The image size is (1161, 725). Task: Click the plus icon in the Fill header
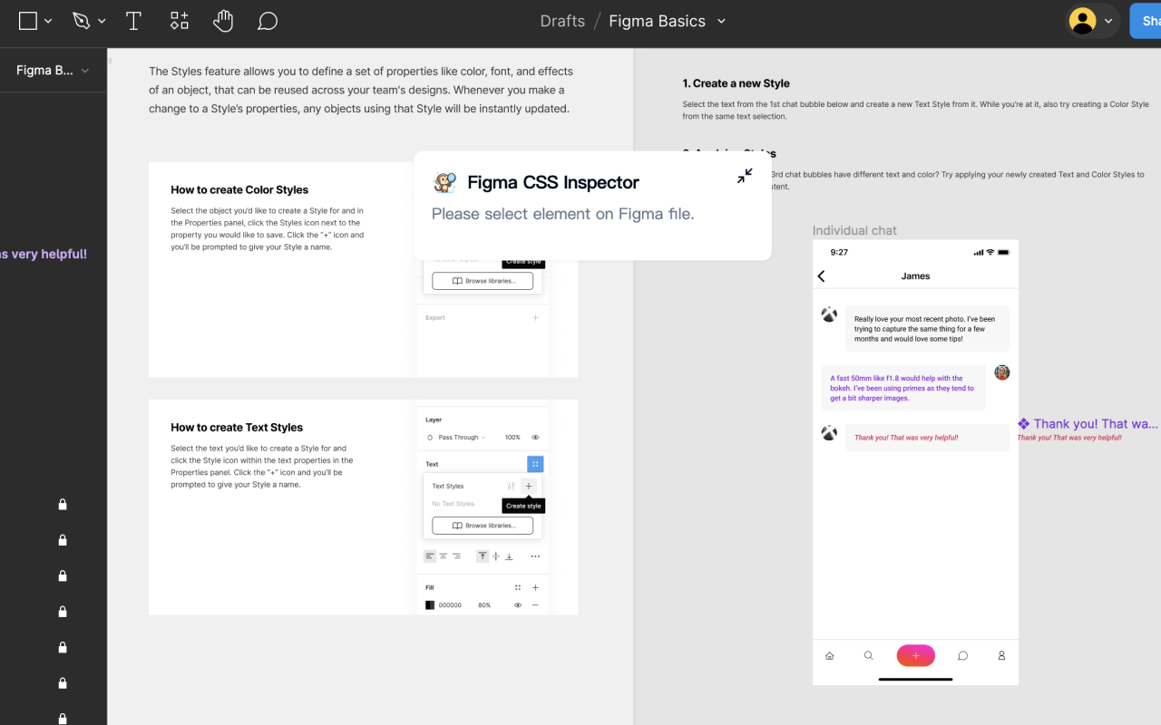point(535,587)
